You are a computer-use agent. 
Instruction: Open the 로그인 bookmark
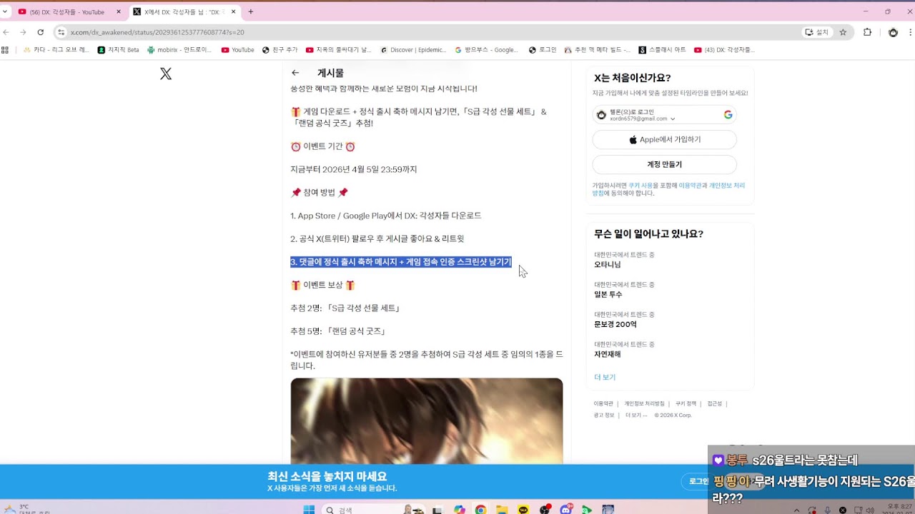tap(543, 50)
